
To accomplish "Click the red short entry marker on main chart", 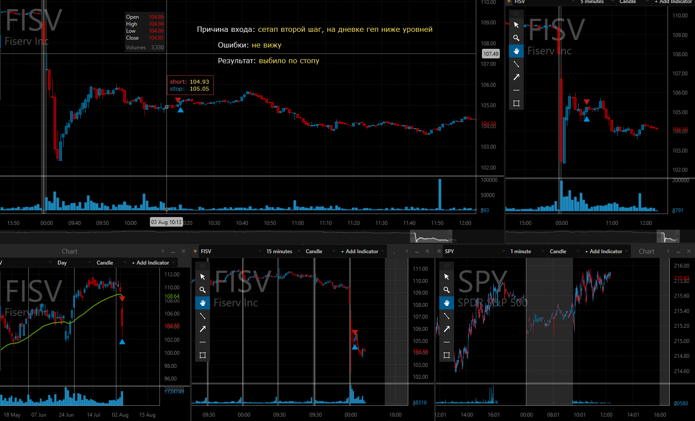I will click(178, 100).
